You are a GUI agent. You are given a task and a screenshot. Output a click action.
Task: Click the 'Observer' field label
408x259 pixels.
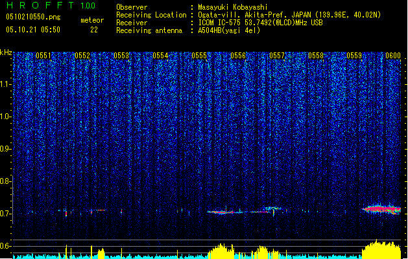[132, 7]
